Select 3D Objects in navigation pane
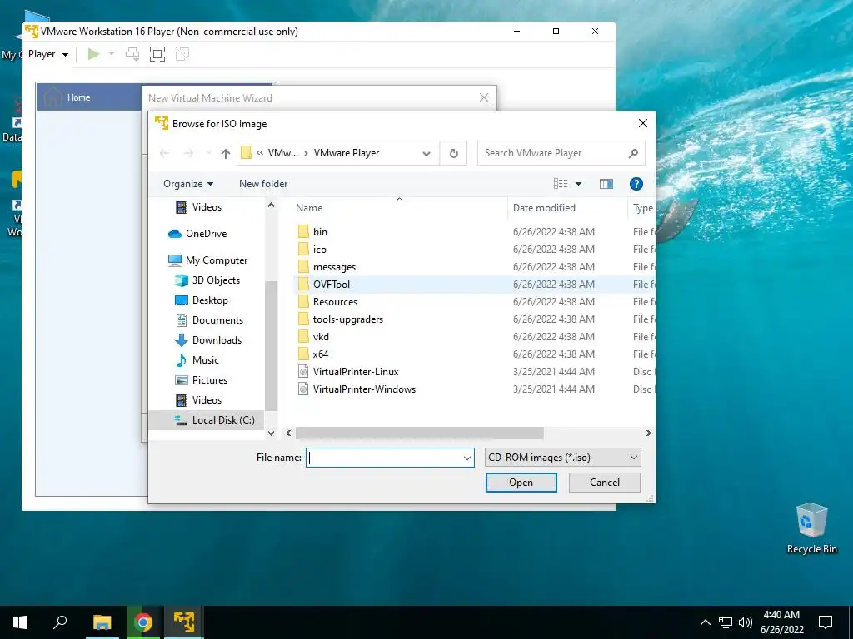Image resolution: width=853 pixels, height=639 pixels. click(216, 280)
